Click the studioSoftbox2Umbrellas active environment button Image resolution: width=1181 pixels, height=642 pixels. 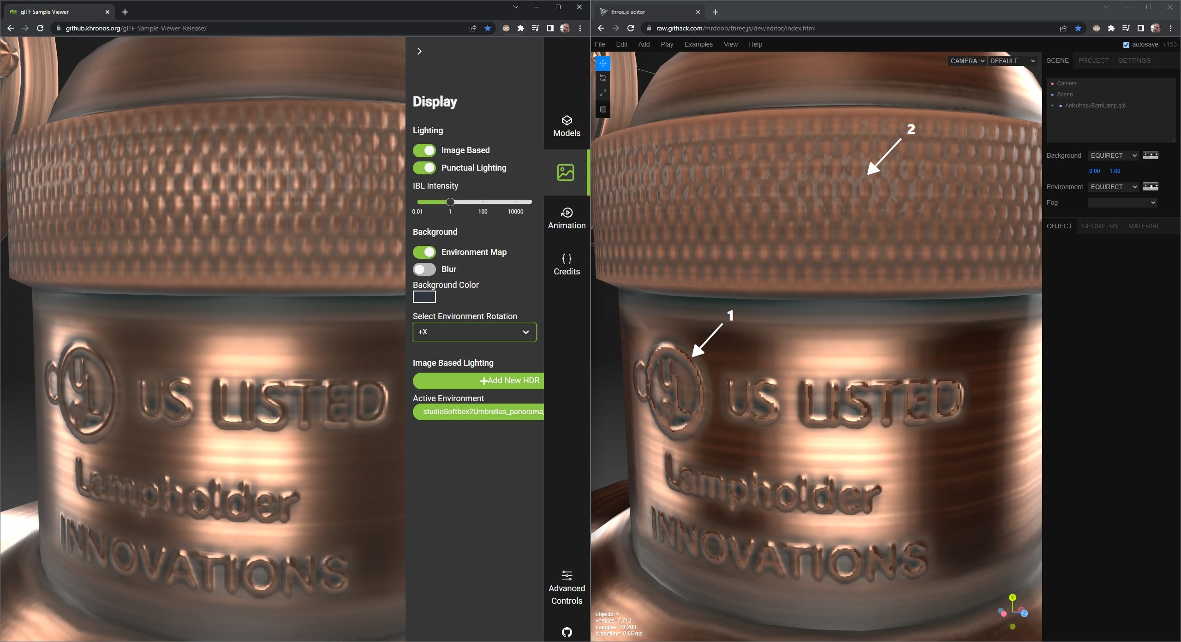point(478,411)
